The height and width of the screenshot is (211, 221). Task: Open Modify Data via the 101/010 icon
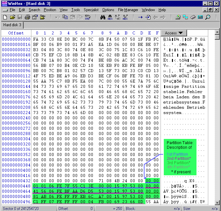point(88,17)
